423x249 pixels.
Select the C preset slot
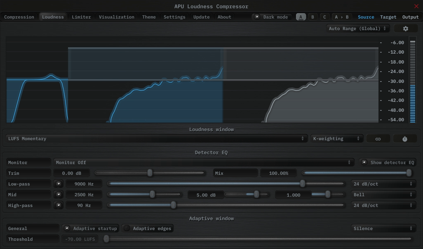[324, 17]
